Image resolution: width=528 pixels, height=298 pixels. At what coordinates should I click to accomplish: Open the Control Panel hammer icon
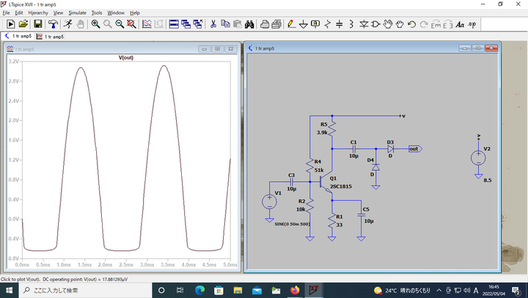coord(52,24)
